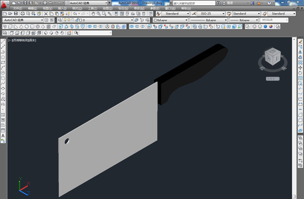
Task: Toggle layer on/off lightbulb icon
Action: click(65, 20)
